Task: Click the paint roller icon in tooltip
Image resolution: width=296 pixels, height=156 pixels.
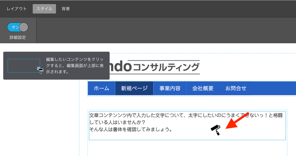Action: pos(40,70)
